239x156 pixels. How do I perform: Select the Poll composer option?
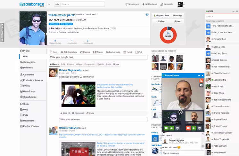click(138, 52)
